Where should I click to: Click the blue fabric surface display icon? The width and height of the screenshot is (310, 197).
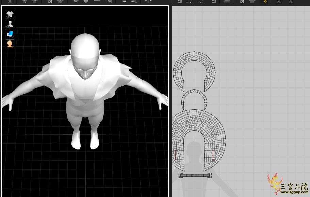coord(10,34)
